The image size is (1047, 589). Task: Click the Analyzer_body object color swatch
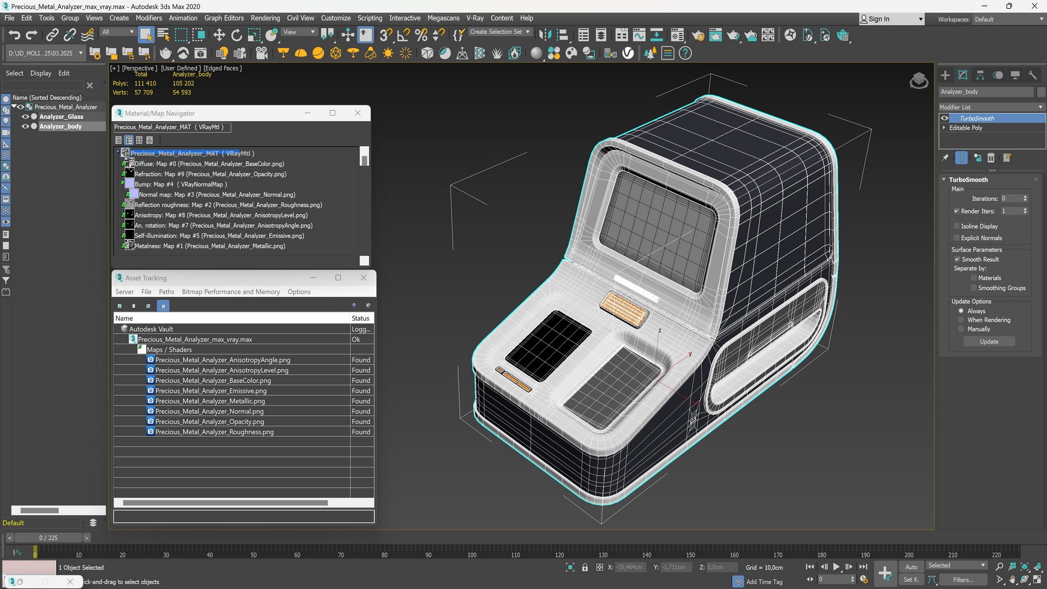click(x=1041, y=92)
